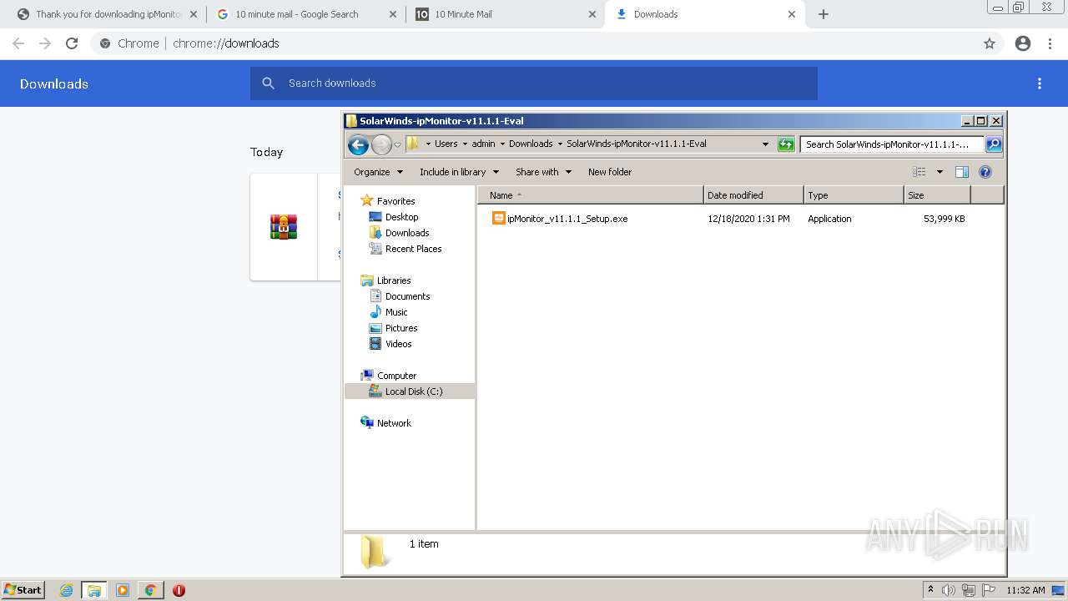
Task: Open new Chrome tab
Action: (x=824, y=14)
